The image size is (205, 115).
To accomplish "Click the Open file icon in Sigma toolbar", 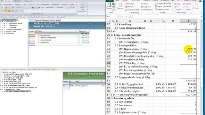I will pos(2,8).
